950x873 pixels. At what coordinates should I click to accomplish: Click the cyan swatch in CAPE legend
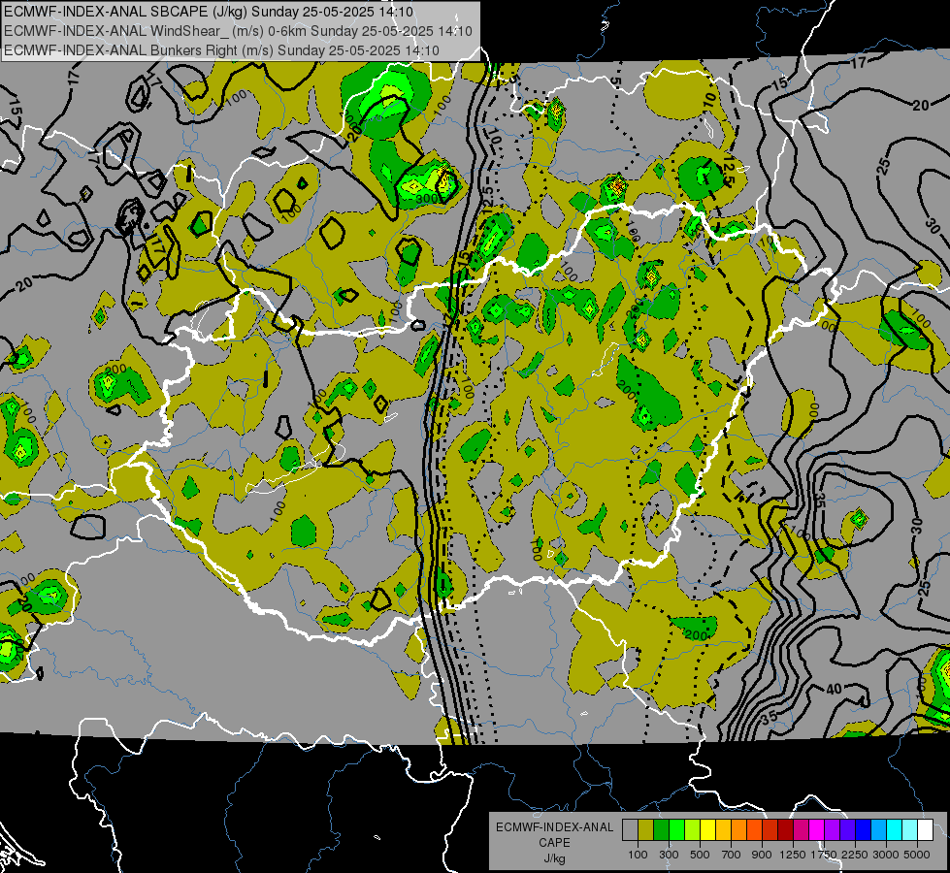pyautogui.click(x=894, y=829)
